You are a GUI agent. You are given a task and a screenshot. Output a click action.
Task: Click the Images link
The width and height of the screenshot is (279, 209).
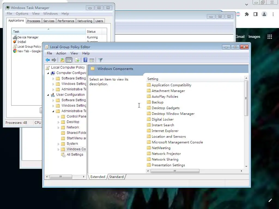[254, 37]
